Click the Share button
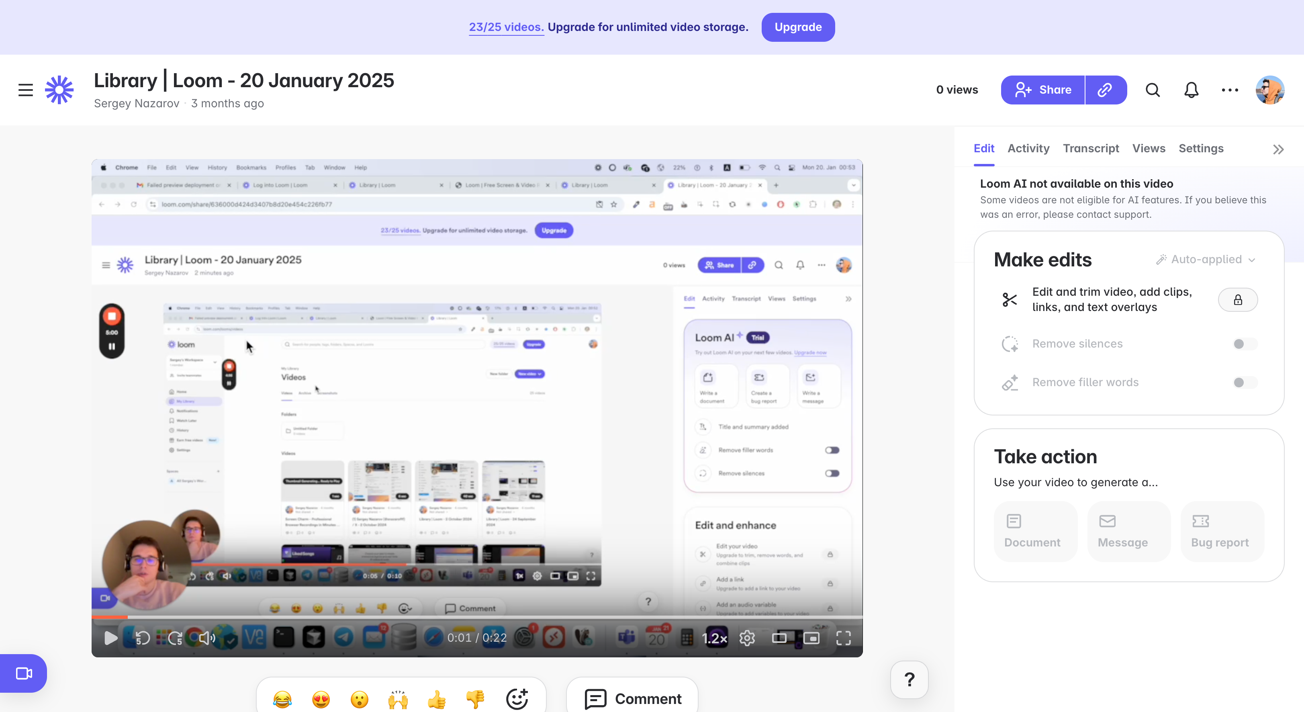Viewport: 1304px width, 712px height. click(x=1042, y=90)
